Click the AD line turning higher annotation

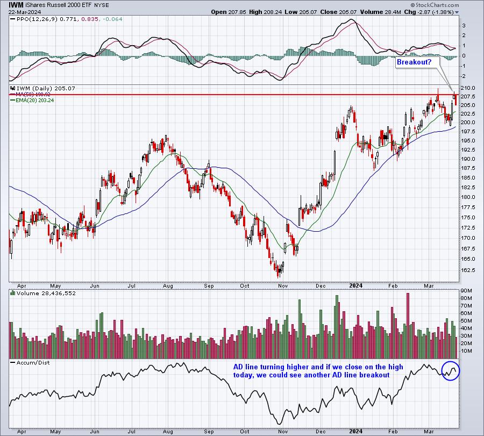point(317,370)
